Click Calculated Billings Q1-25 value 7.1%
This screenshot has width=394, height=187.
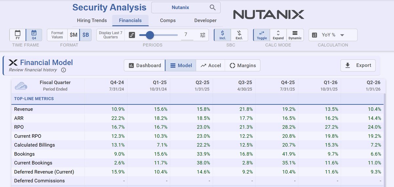point(161,145)
